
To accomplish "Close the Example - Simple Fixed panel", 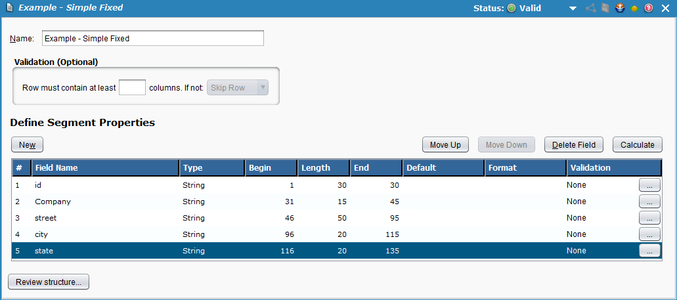I will pos(665,8).
